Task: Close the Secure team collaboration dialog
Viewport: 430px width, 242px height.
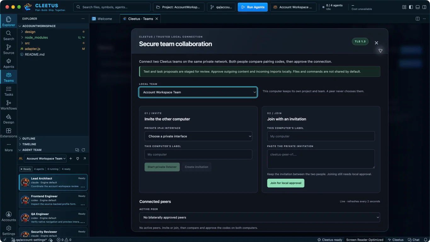Action: point(376,43)
